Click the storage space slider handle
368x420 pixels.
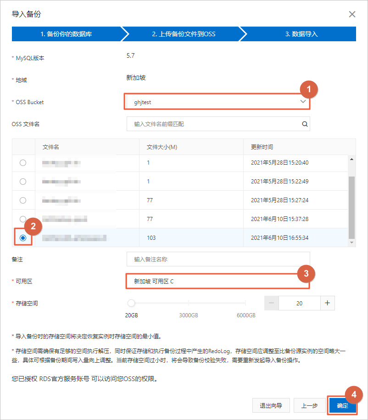131,303
